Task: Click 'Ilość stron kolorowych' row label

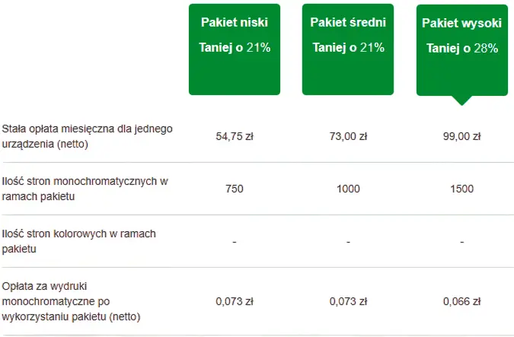Action: pyautogui.click(x=79, y=241)
